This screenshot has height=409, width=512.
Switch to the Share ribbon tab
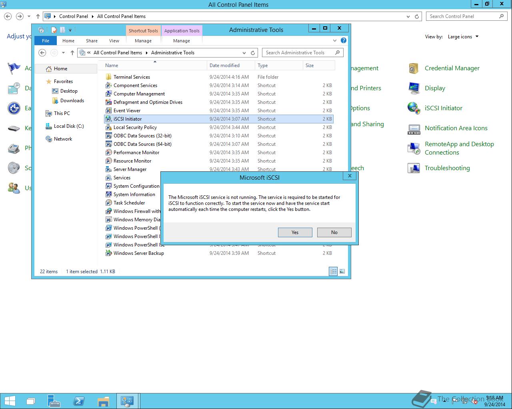(x=92, y=41)
